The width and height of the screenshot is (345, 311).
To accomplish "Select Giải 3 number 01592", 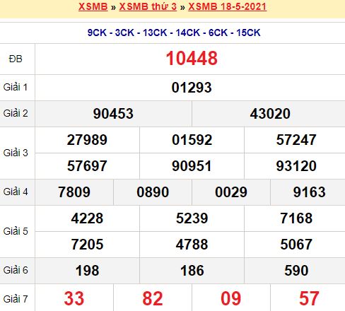I will (192, 140).
